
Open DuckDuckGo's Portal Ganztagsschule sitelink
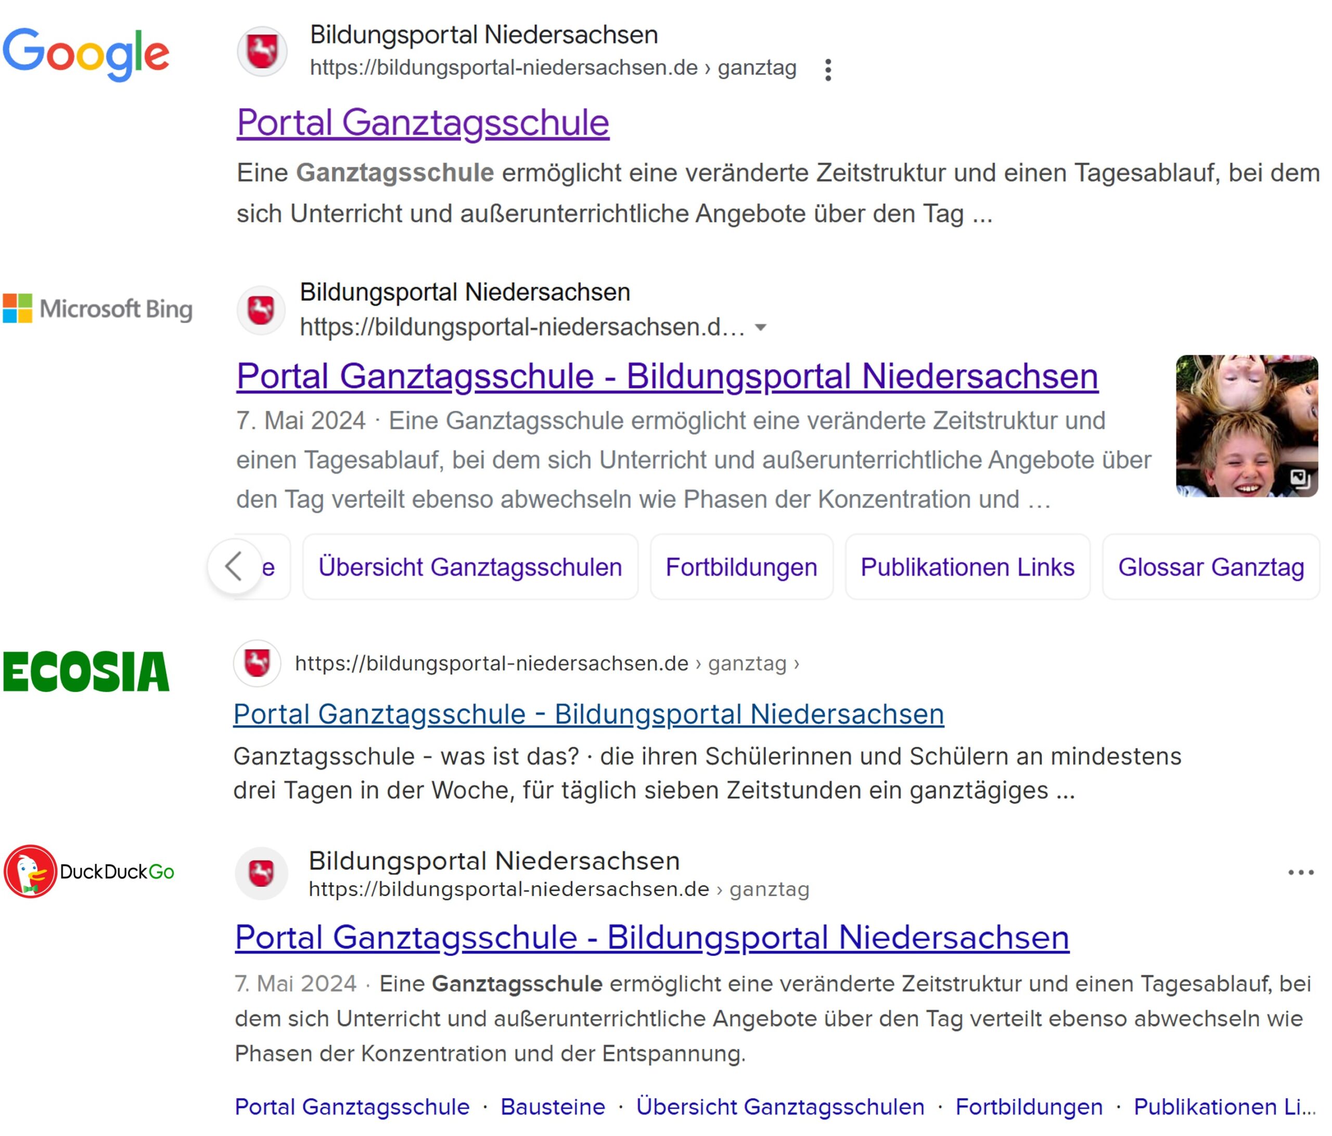tap(352, 1106)
